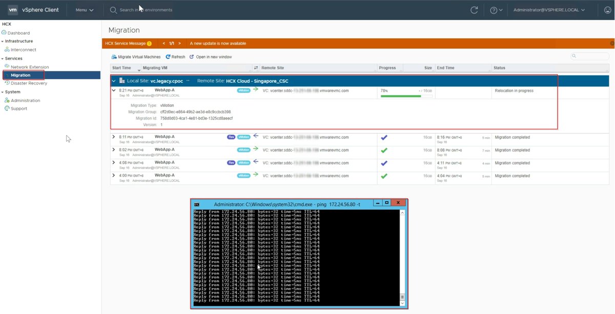Screen dimensions: 615x314
Task: Go to next HCX service message
Action: (x=179, y=43)
